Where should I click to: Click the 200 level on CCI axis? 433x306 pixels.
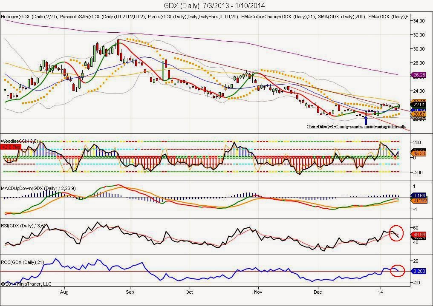point(416,142)
